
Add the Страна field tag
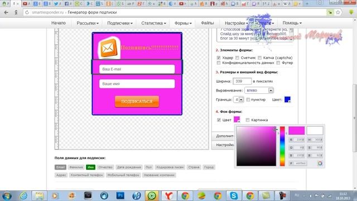click(x=194, y=167)
